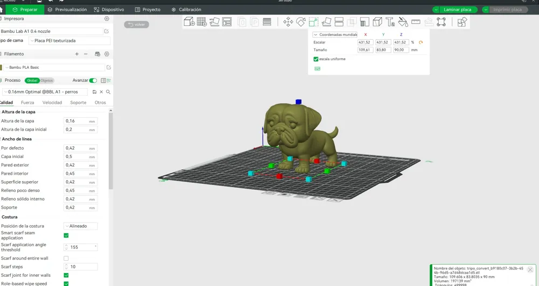Uncheck the escala uniforme checkbox
Image resolution: width=539 pixels, height=286 pixels.
click(x=316, y=59)
